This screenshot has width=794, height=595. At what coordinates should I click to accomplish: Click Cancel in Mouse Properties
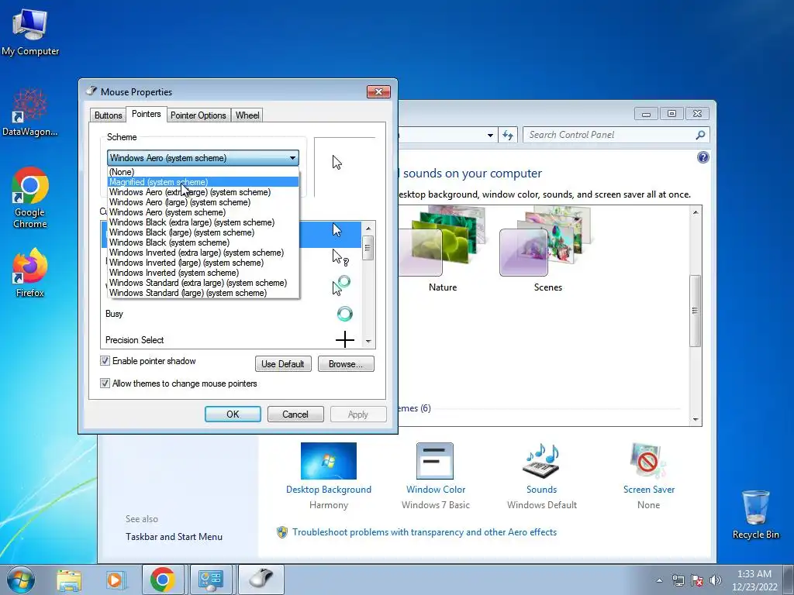(295, 414)
